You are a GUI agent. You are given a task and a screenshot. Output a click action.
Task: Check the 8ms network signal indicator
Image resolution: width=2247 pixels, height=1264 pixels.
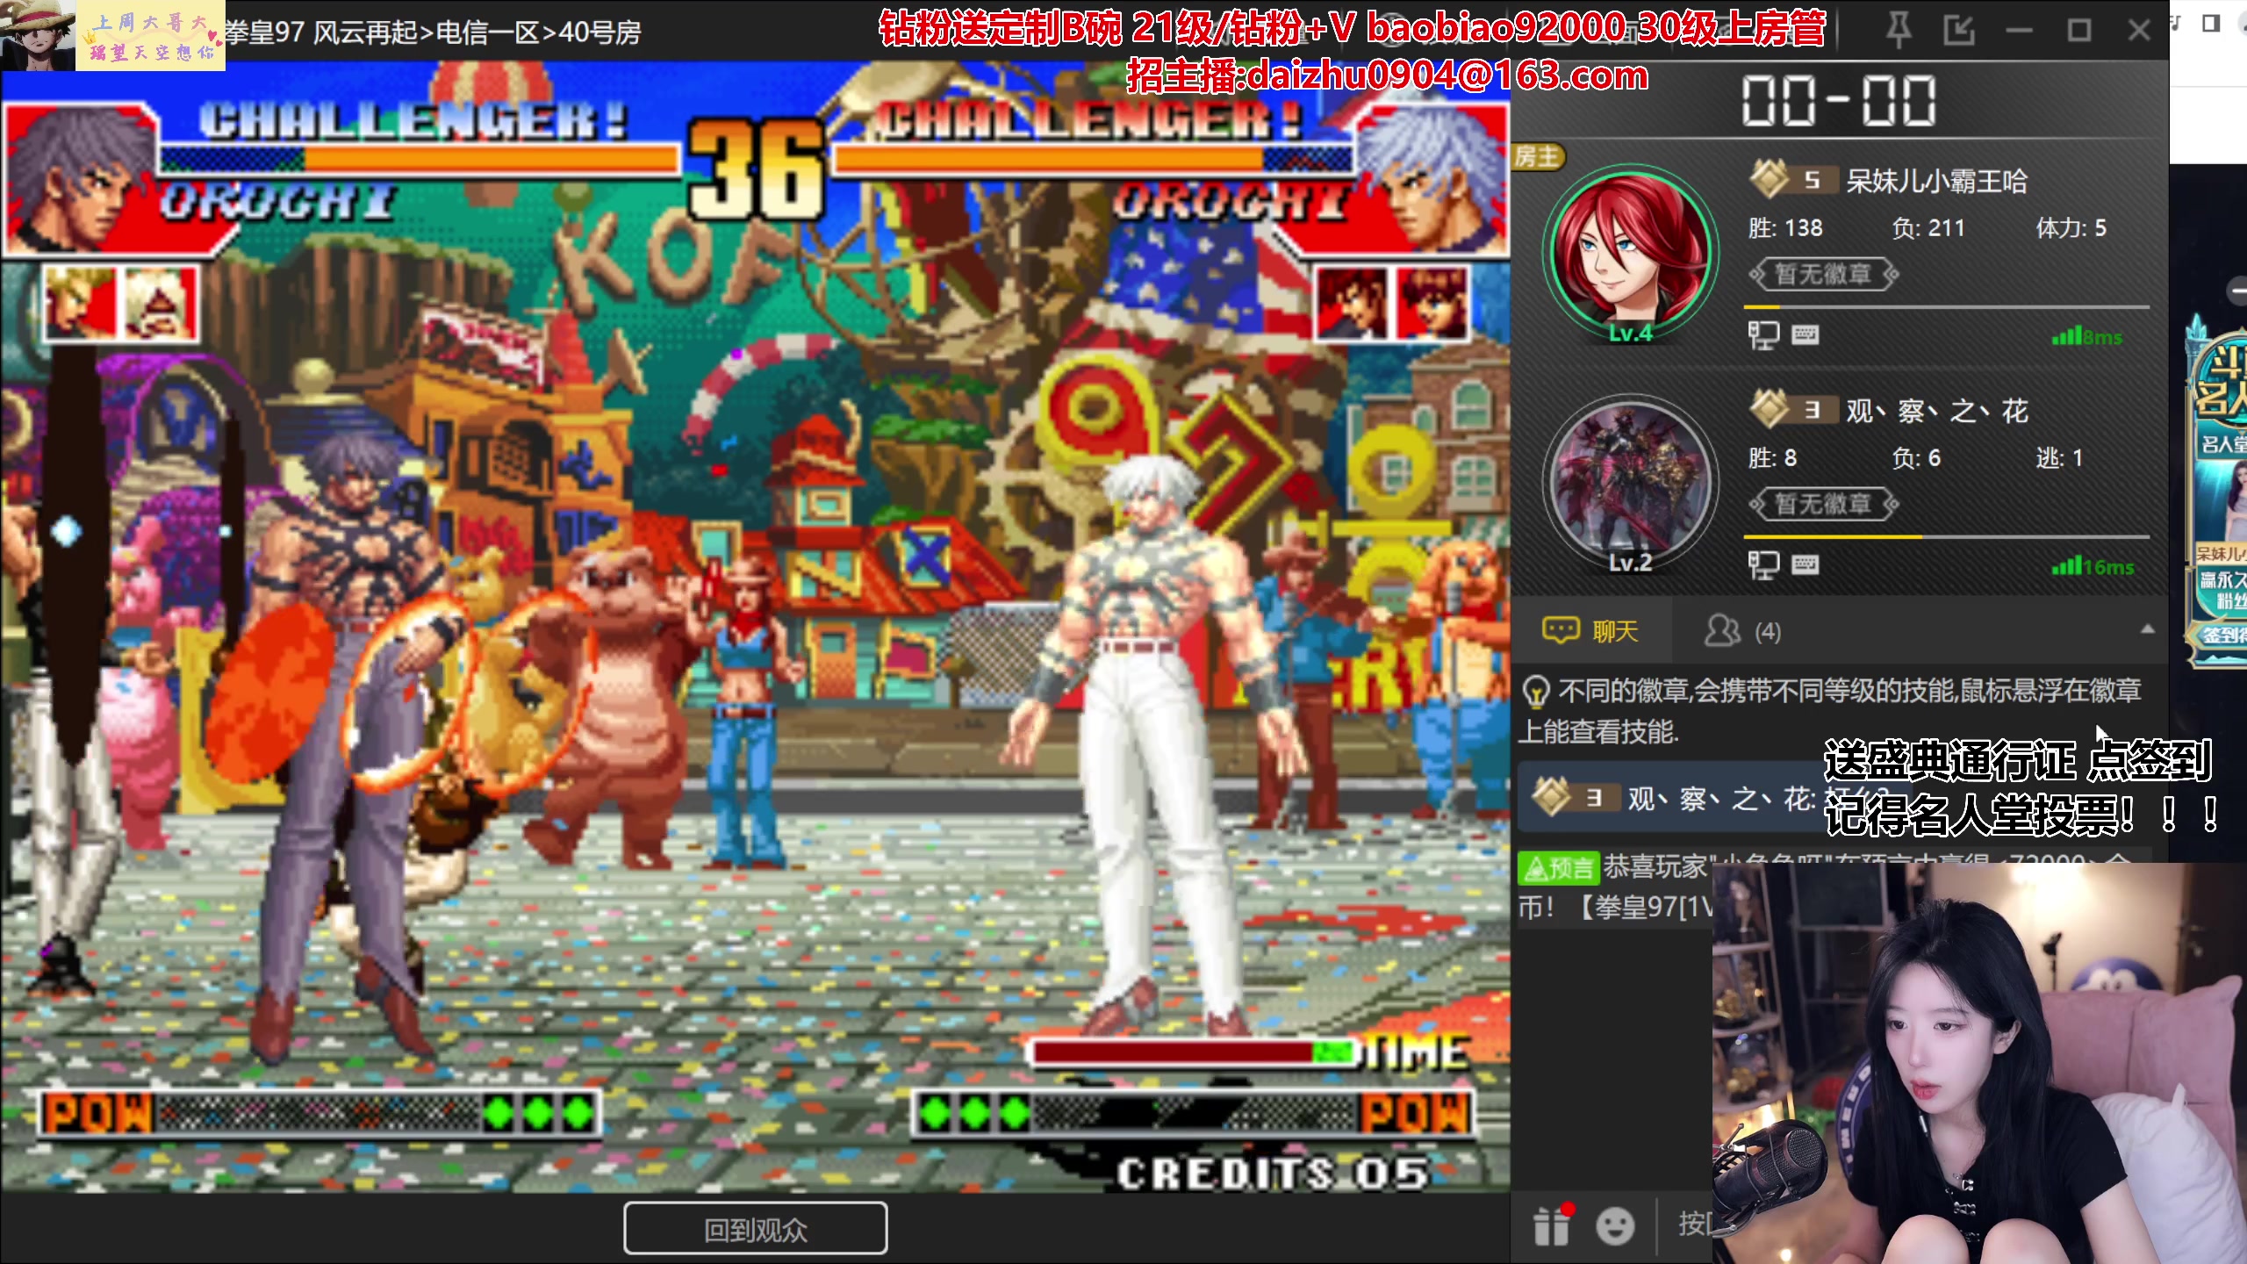pyautogui.click(x=2087, y=336)
